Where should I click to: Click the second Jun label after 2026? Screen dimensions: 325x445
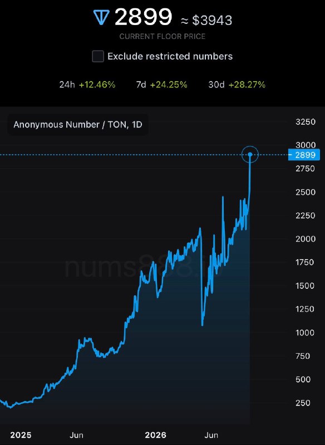point(211,435)
